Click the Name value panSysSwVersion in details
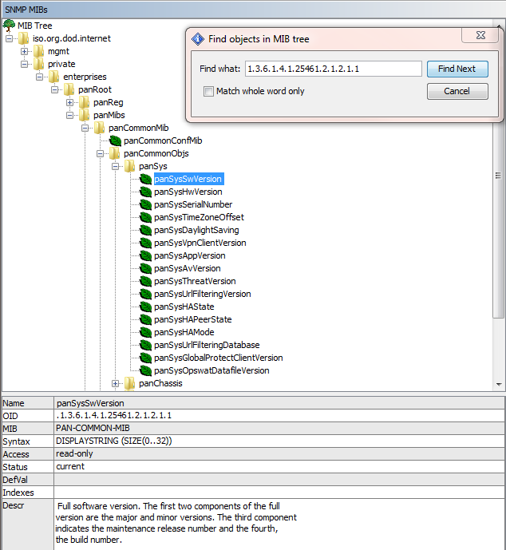Screen dimensions: 506x550 (90, 403)
